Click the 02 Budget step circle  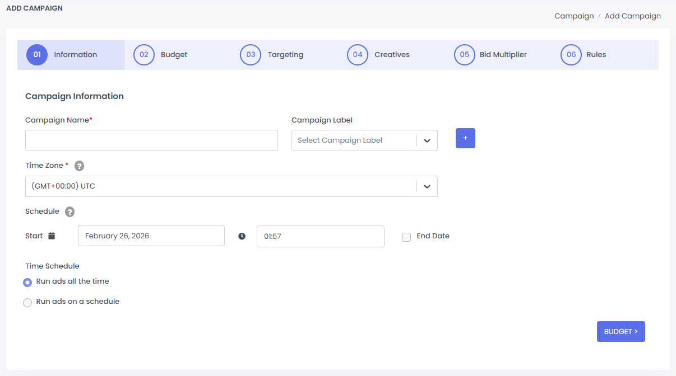[143, 55]
